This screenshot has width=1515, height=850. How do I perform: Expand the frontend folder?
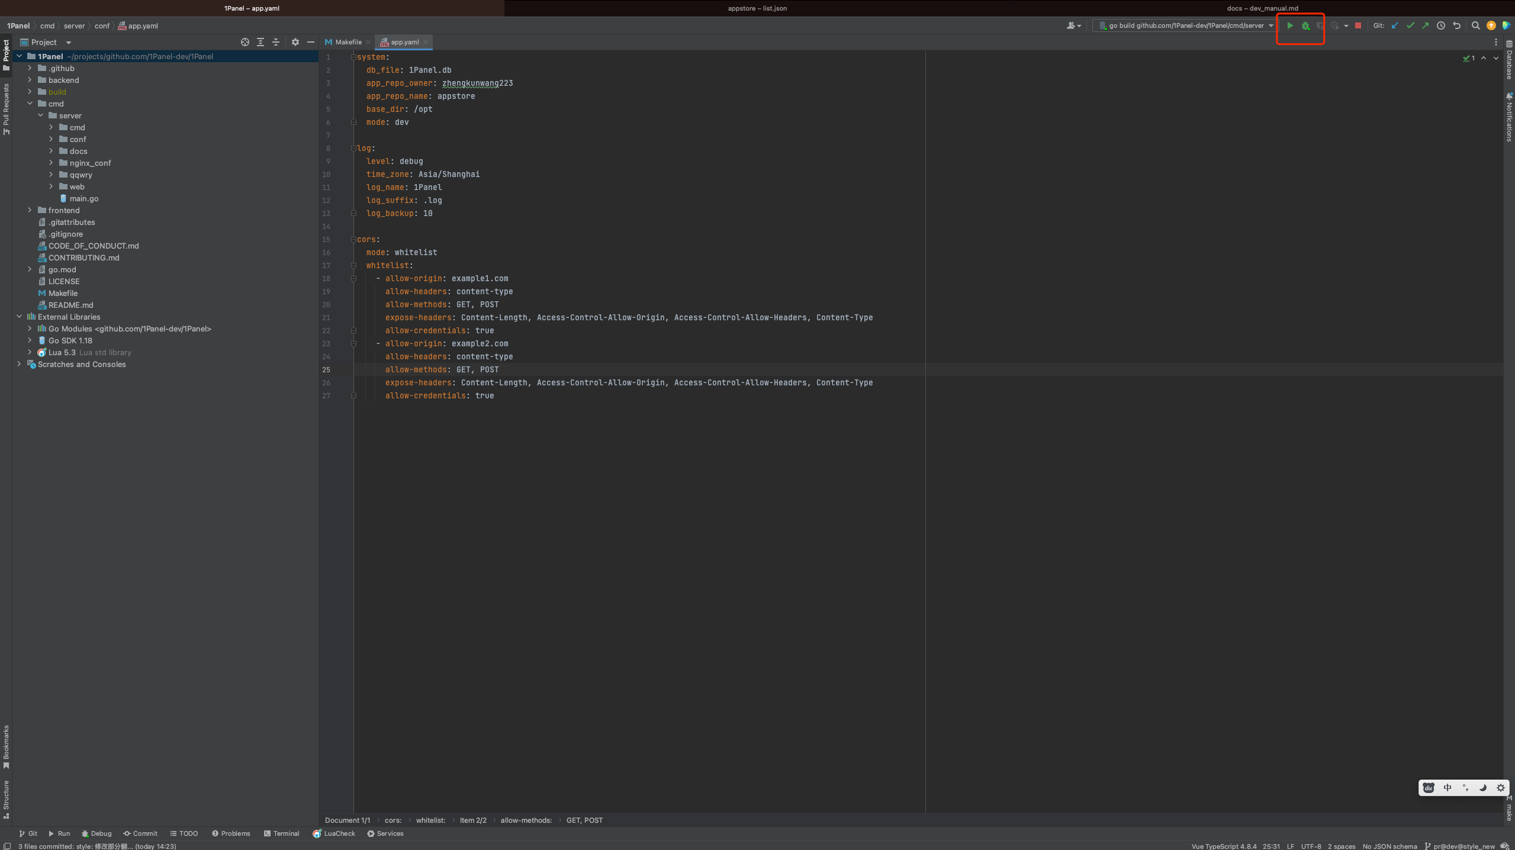(x=30, y=210)
